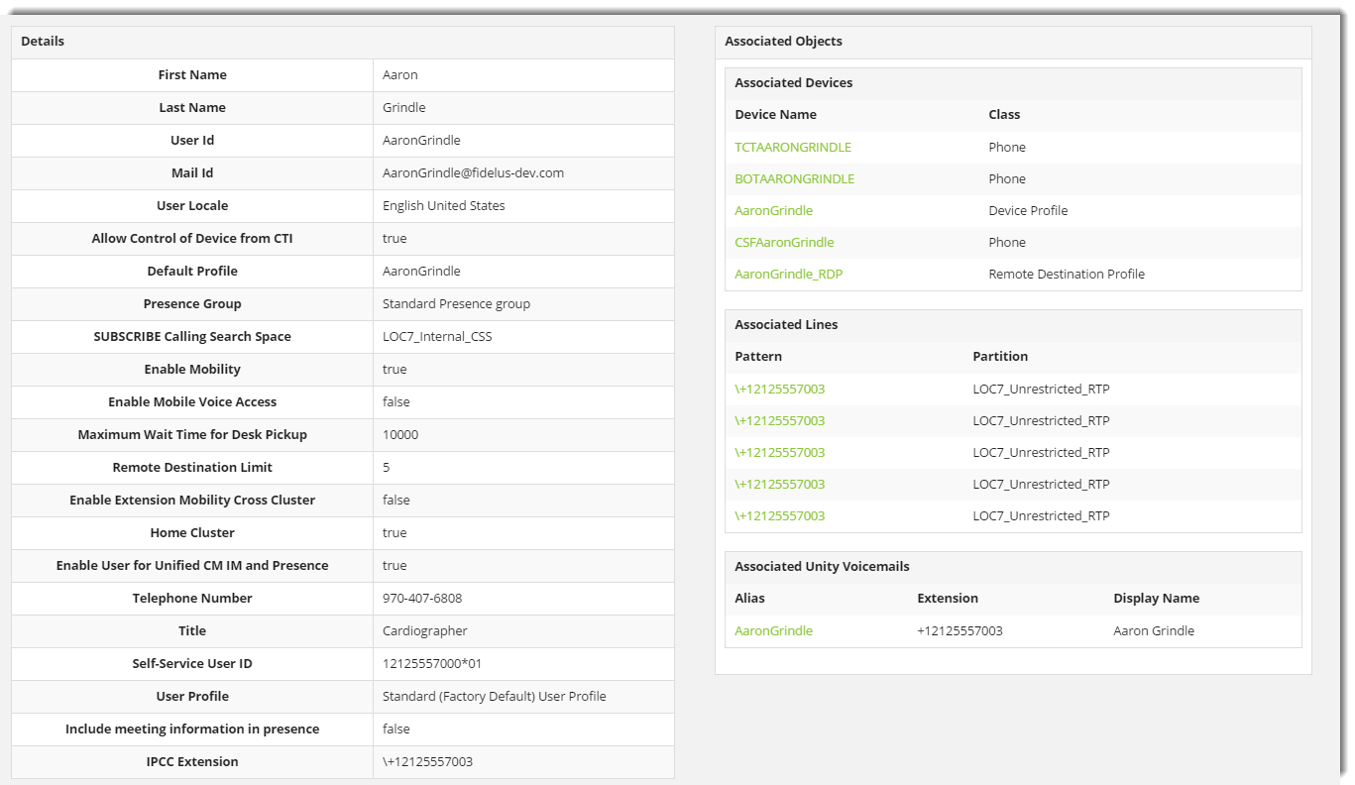Click the 'Details' panel heading
1355x785 pixels.
43,41
